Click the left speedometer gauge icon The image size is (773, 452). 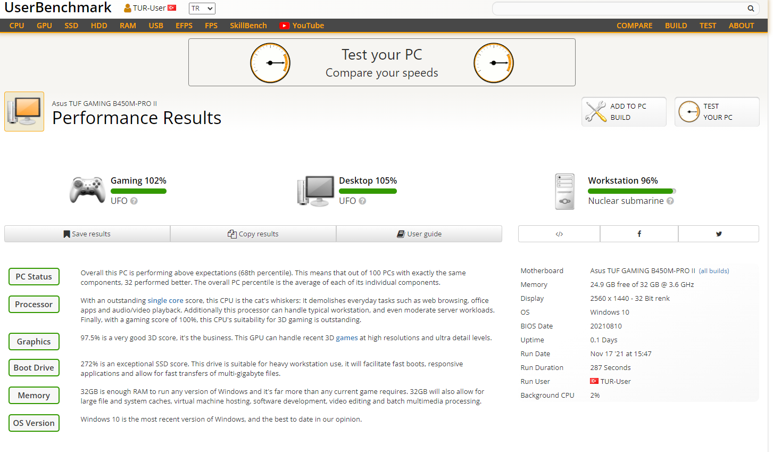[270, 63]
